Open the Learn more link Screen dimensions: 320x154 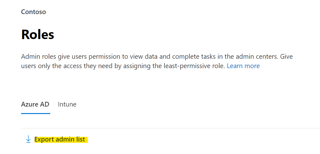(243, 66)
